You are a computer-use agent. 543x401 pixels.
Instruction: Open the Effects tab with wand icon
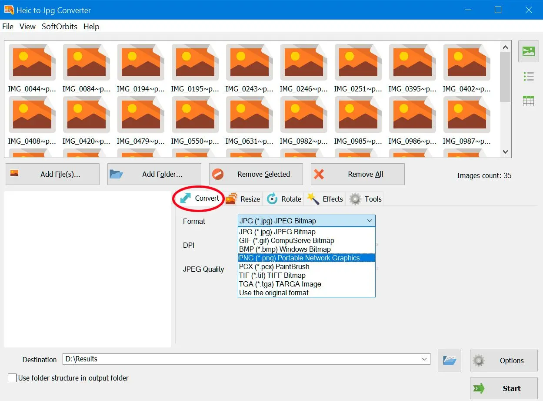[x=325, y=199]
